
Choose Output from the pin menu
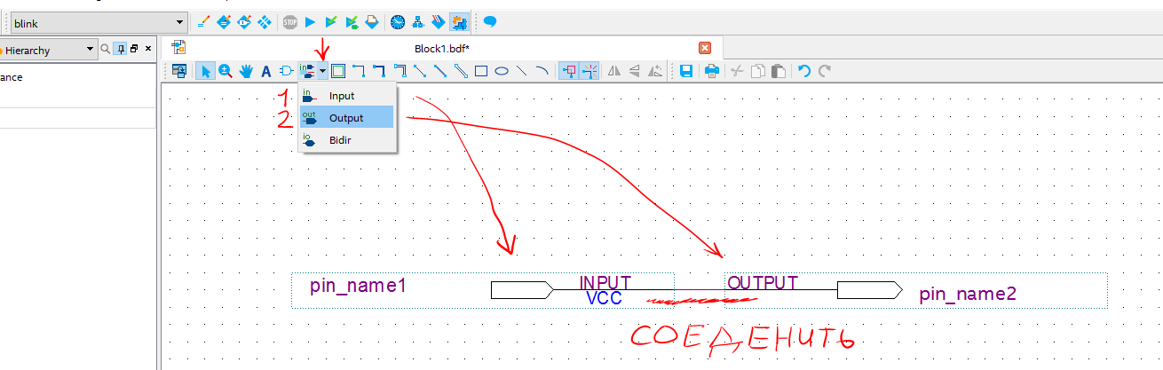346,118
